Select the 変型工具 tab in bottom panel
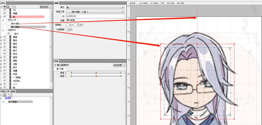This screenshot has height=125, width=262. [x=5, y=91]
